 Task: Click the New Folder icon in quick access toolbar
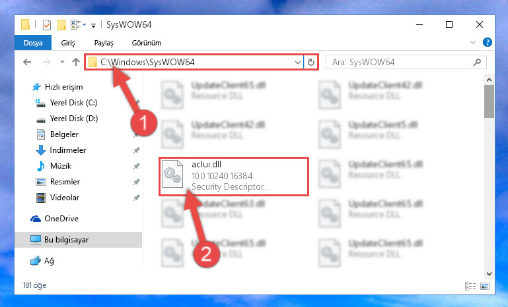click(61, 25)
